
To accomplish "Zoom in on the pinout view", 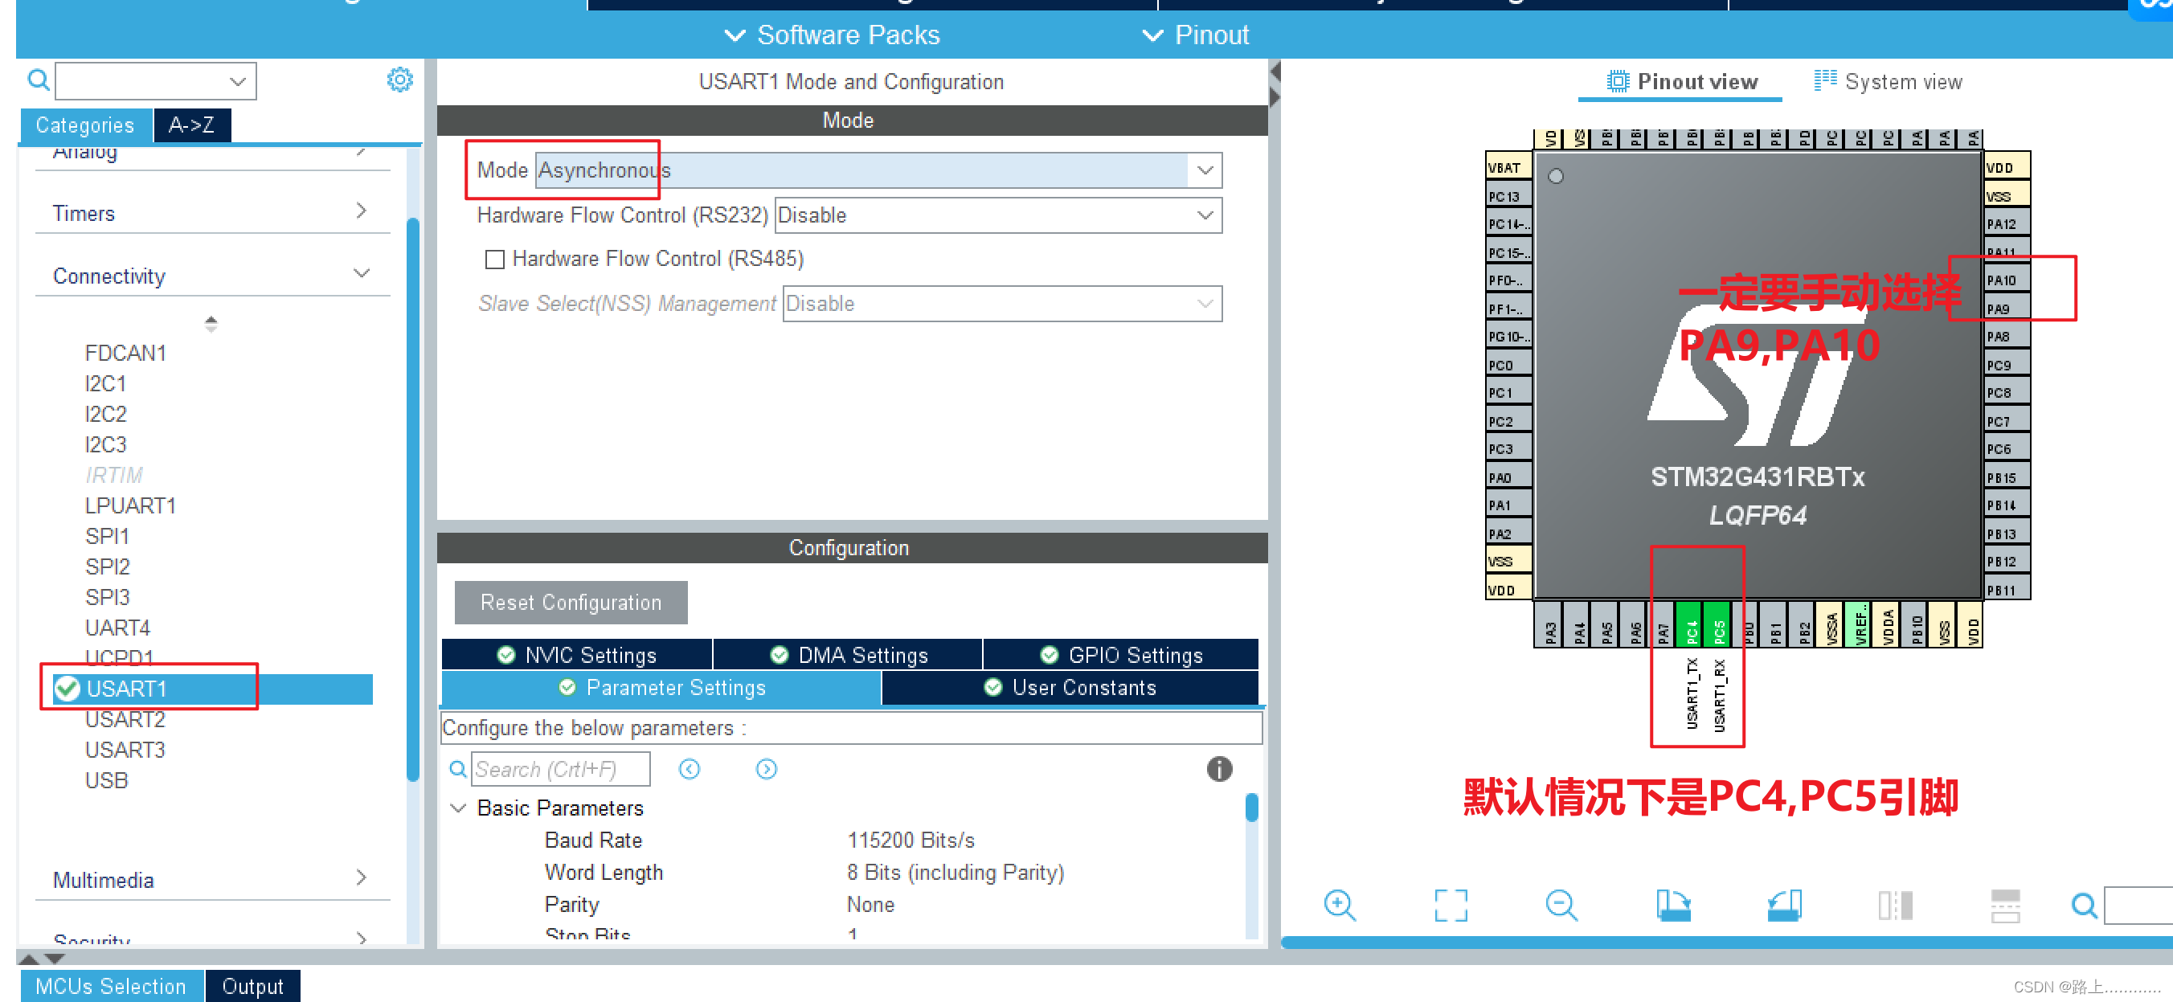I will pyautogui.click(x=1340, y=905).
